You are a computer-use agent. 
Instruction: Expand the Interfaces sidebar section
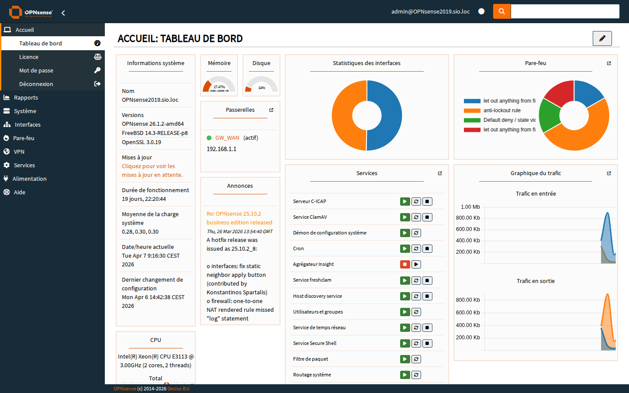click(x=52, y=124)
